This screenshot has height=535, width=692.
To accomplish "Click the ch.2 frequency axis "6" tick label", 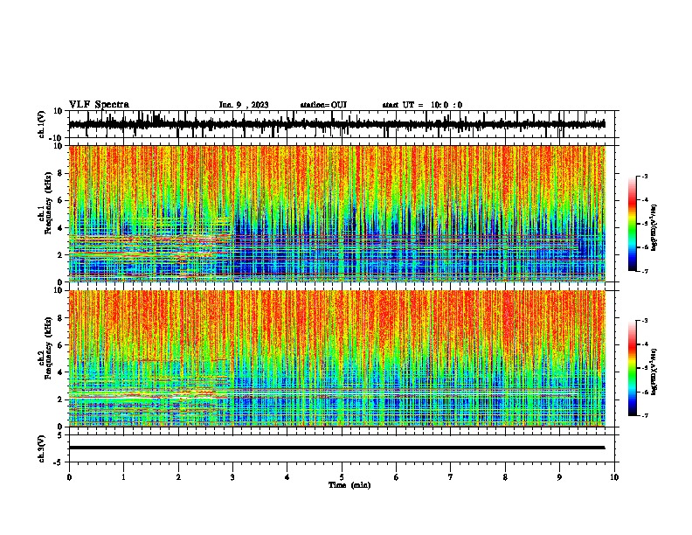I will point(60,344).
